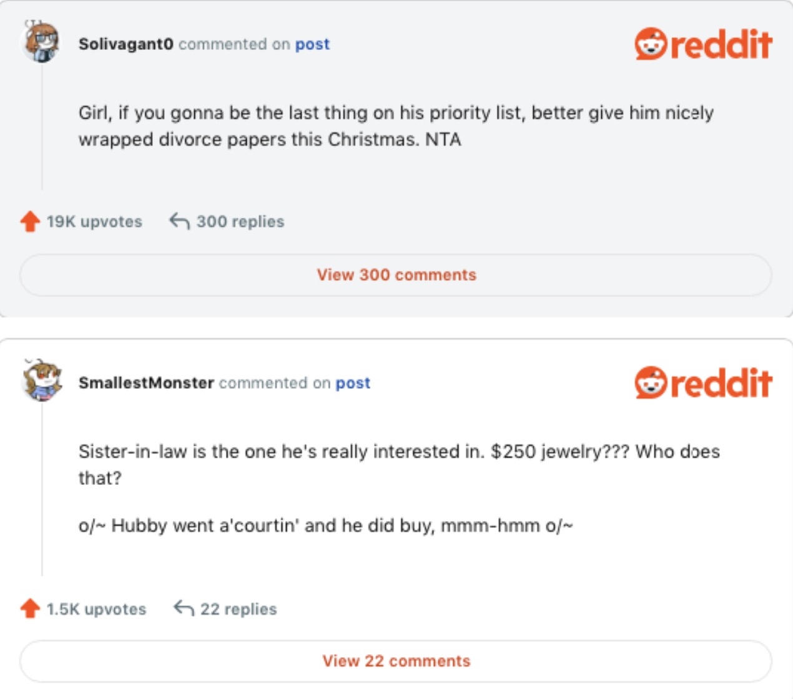The height and width of the screenshot is (699, 793).
Task: Click the "22 replies" text label
Action: 239,609
